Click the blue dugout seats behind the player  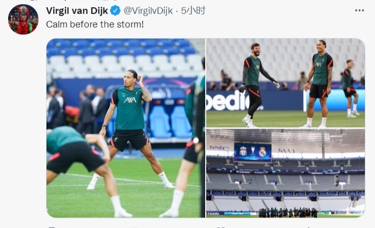[x=170, y=122]
